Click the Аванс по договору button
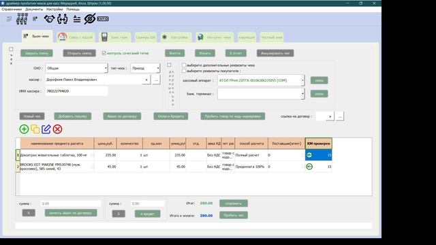The width and height of the screenshot is (436, 245). click(x=122, y=116)
